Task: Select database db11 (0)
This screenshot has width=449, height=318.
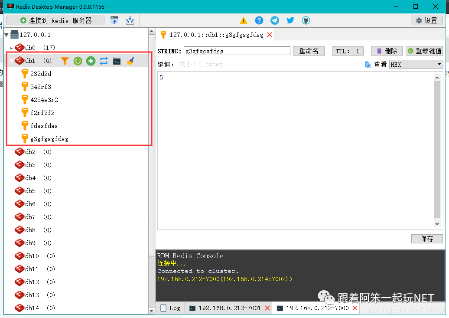Action: click(40, 269)
